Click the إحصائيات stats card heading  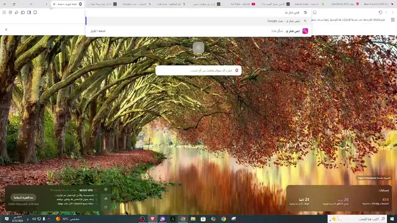[384, 190]
